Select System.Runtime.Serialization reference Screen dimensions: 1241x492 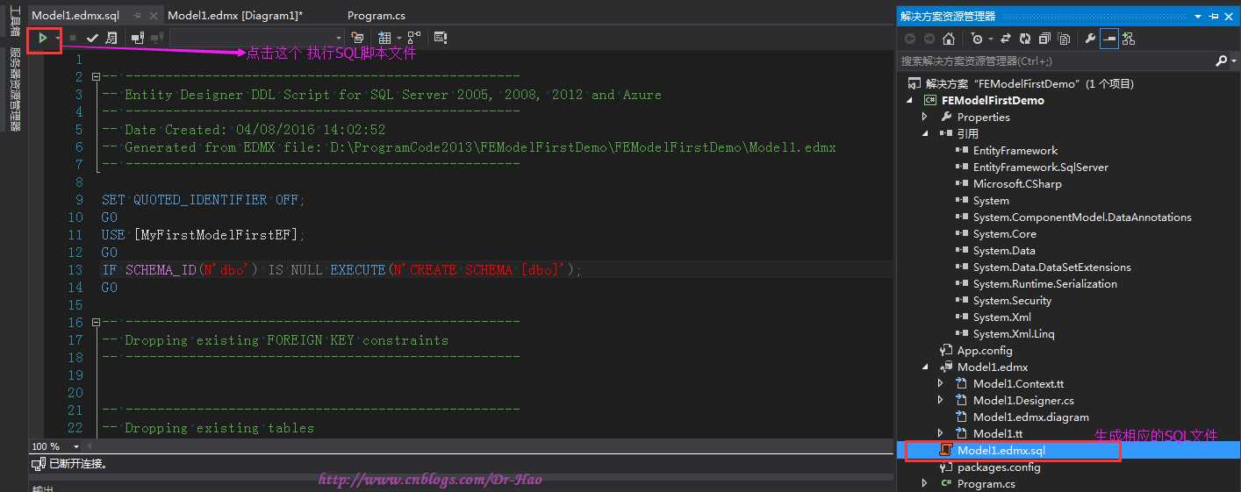[1044, 283]
